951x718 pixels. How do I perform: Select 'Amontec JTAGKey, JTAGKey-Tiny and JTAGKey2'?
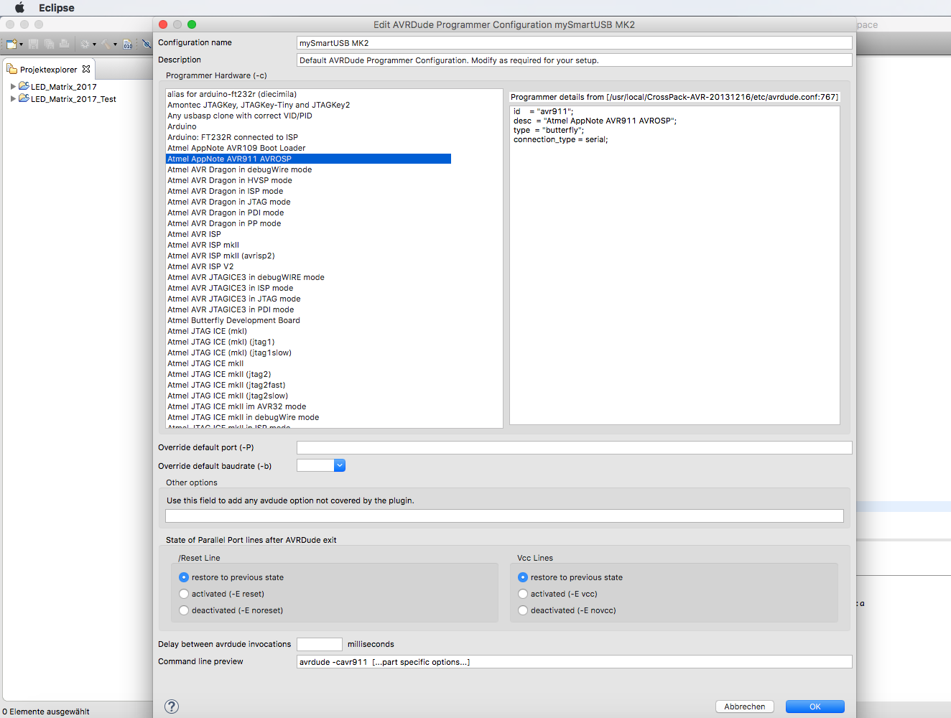[x=259, y=105]
